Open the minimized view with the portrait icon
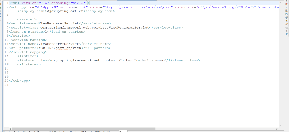Image resolution: width=289 pixels, height=132 pixels. (x=287, y=4)
